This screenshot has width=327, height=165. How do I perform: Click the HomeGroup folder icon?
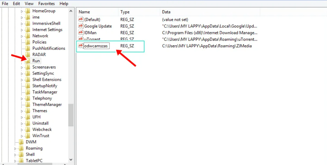28,11
